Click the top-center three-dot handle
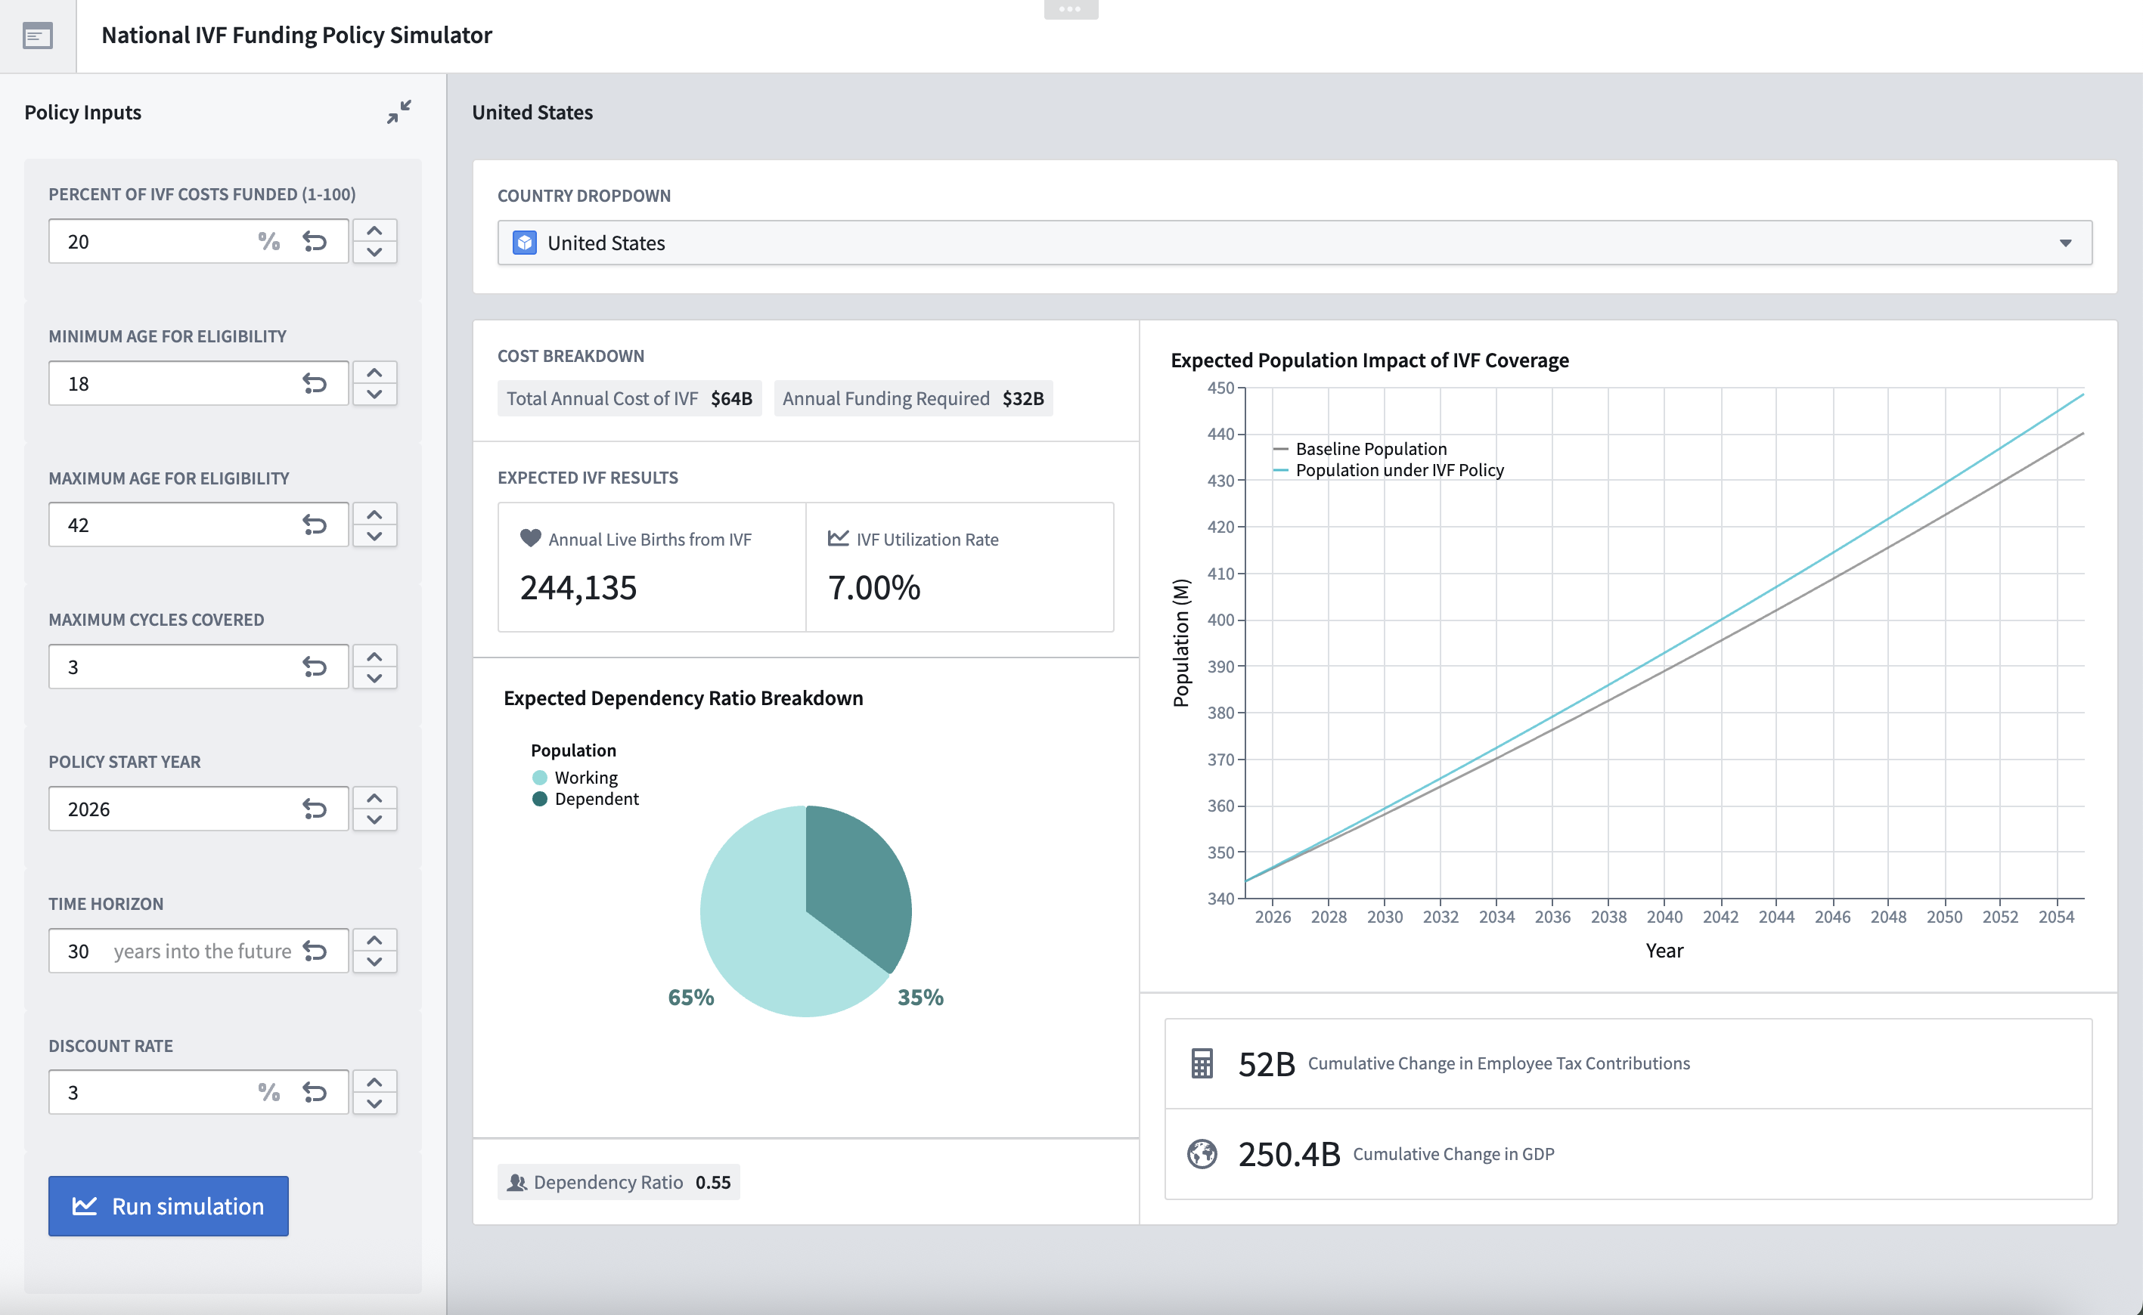Image resolution: width=2143 pixels, height=1315 pixels. pyautogui.click(x=1070, y=10)
